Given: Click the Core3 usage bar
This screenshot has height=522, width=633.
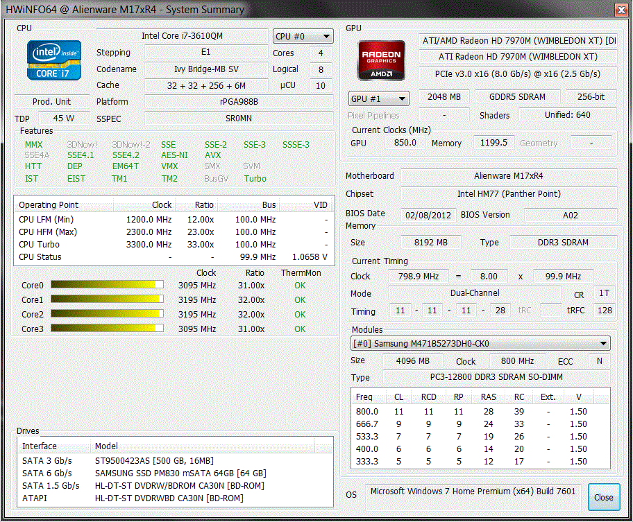Looking at the screenshot, I should click(x=107, y=329).
